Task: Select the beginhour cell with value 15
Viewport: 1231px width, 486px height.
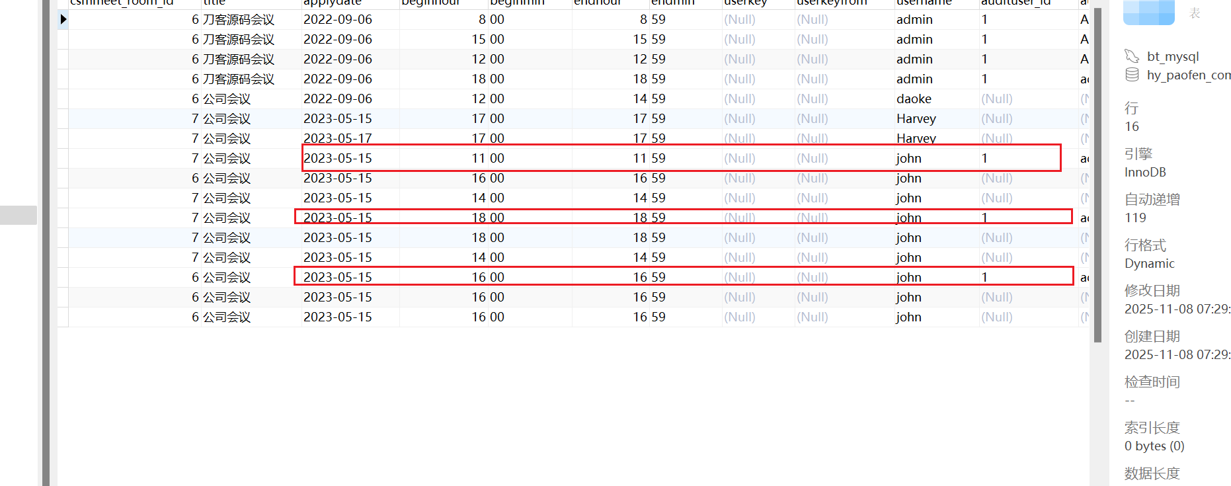Action: click(479, 39)
